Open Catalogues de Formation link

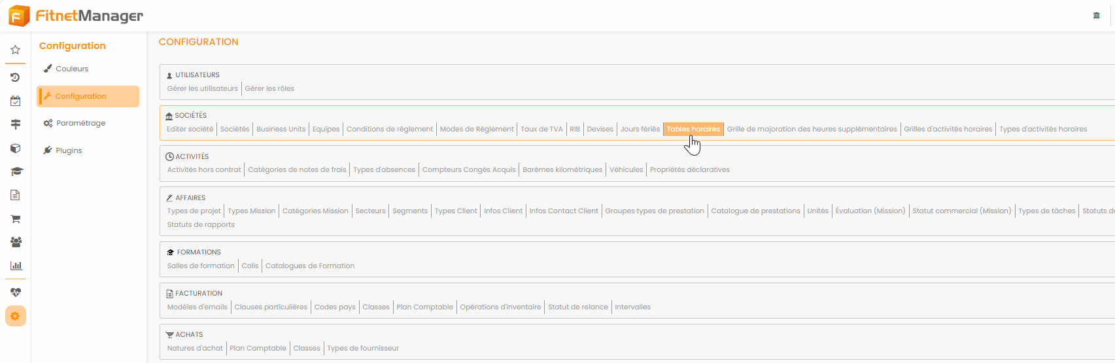point(310,266)
